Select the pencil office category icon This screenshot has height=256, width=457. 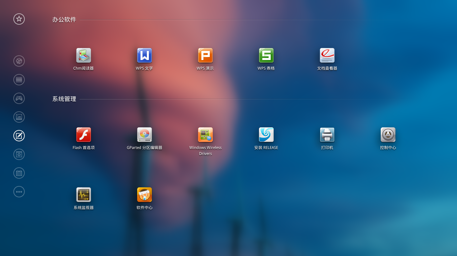(19, 136)
